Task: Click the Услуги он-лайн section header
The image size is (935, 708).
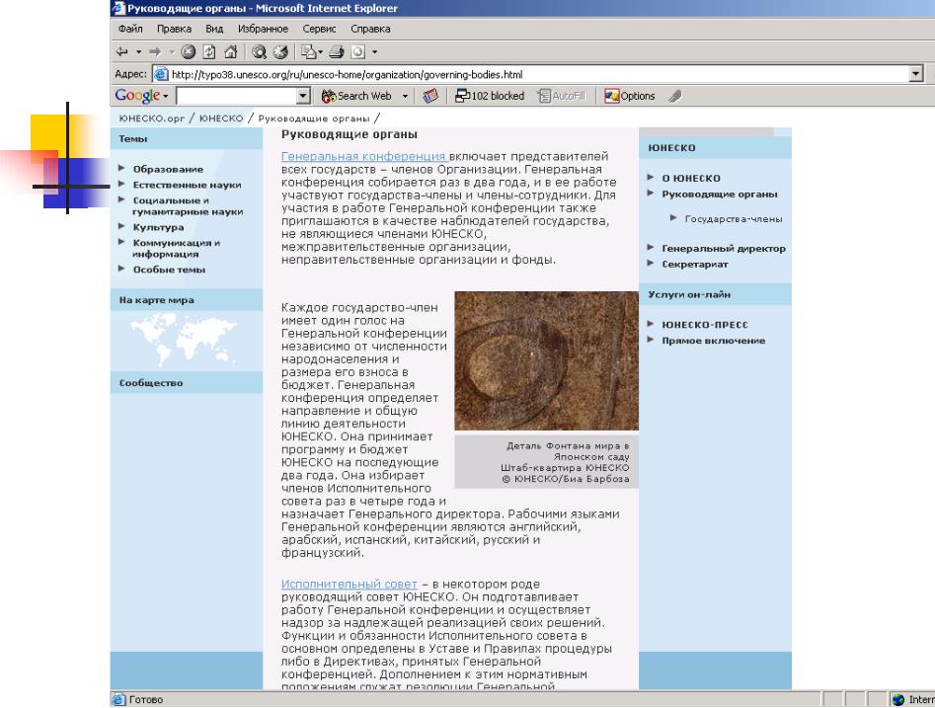Action: point(715,294)
